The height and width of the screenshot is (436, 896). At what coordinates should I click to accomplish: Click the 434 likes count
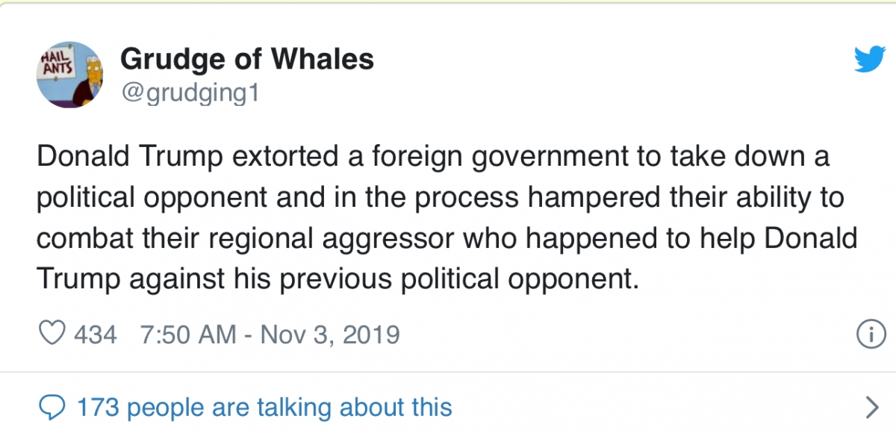(x=95, y=334)
